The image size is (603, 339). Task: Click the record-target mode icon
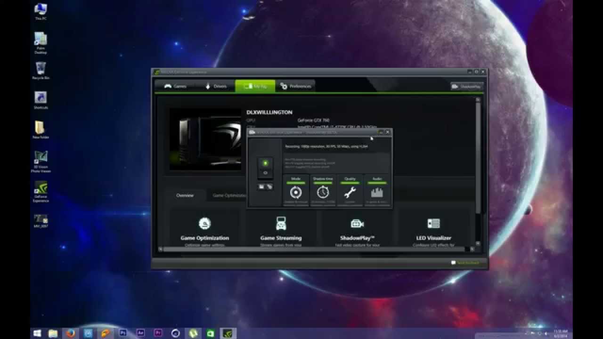point(296,192)
